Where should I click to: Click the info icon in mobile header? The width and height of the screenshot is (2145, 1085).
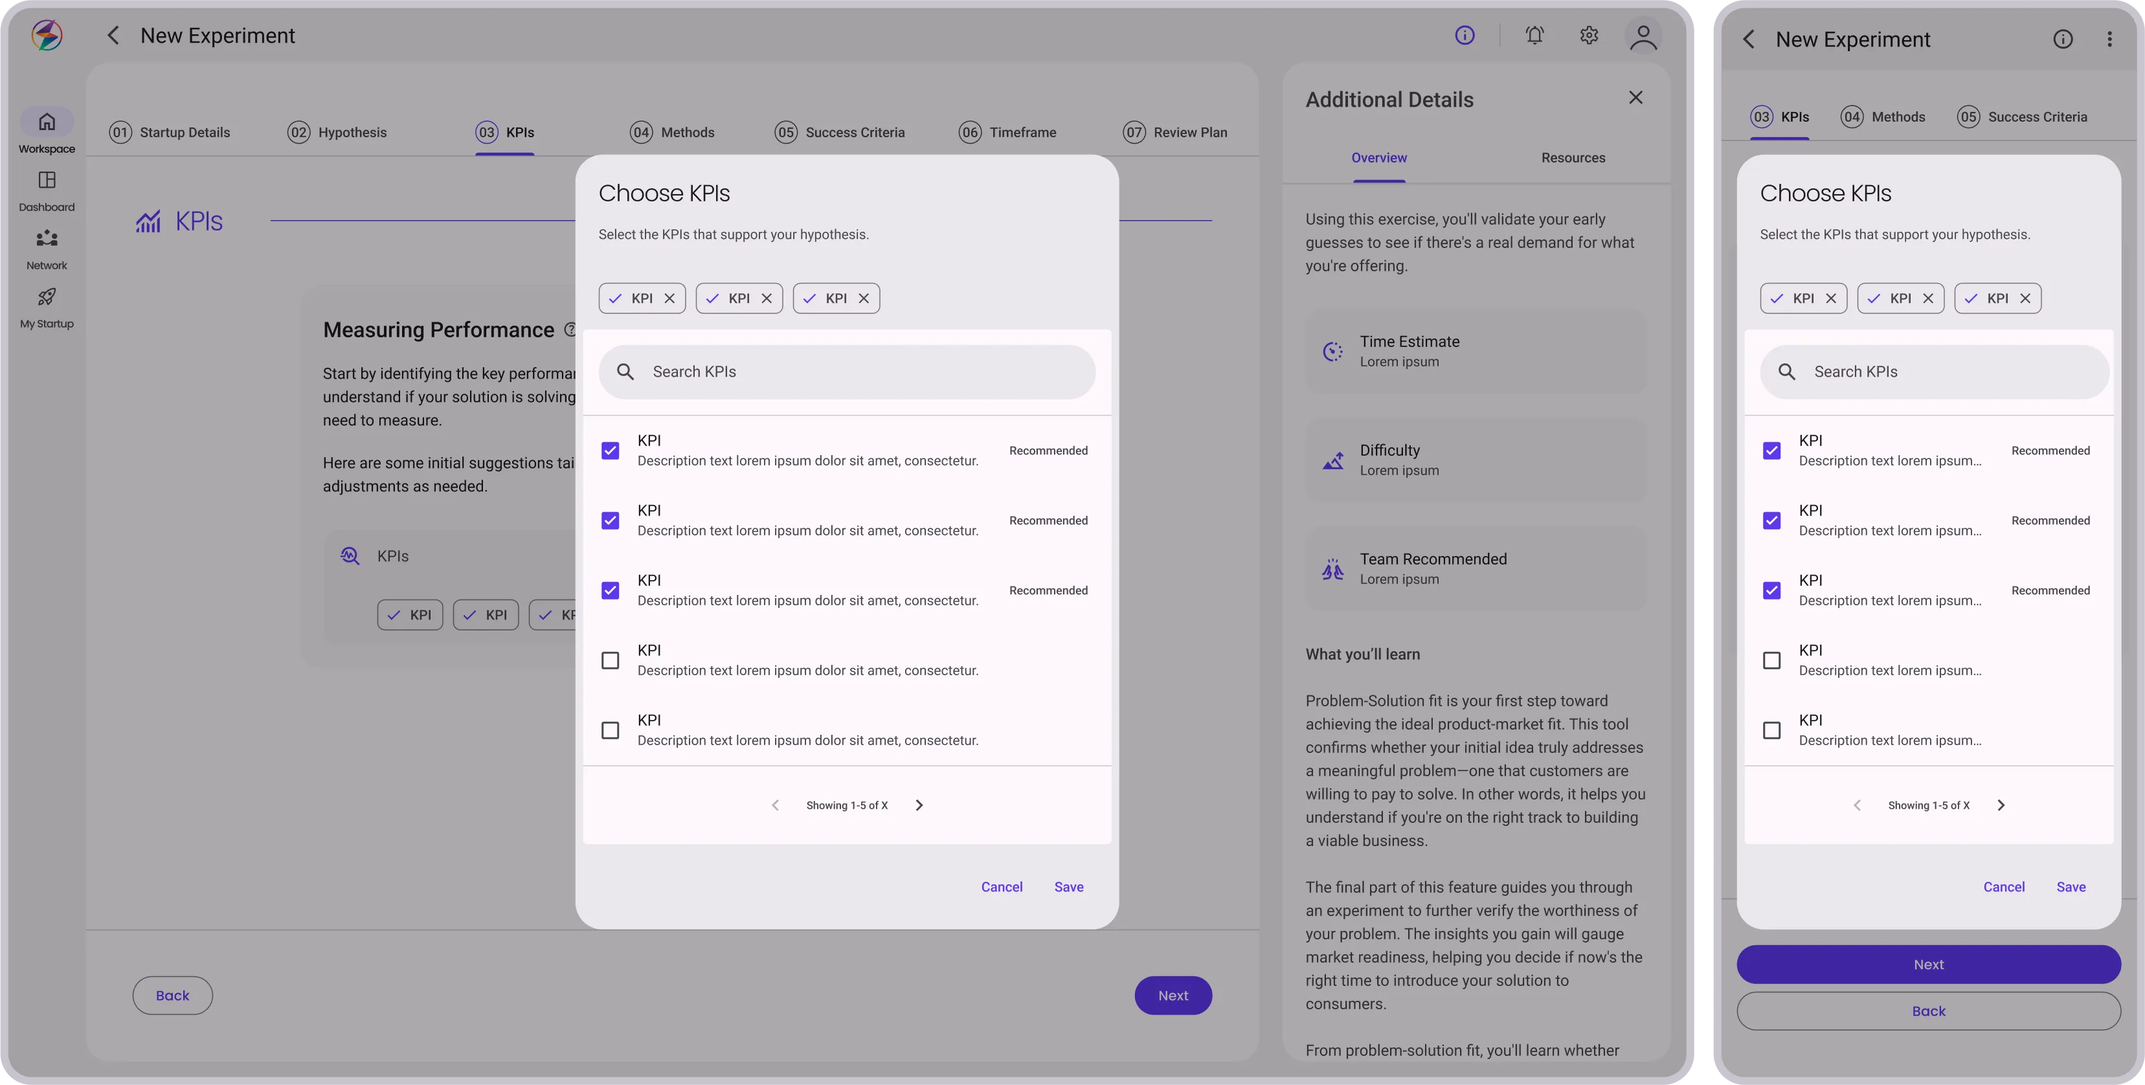pyautogui.click(x=2063, y=39)
